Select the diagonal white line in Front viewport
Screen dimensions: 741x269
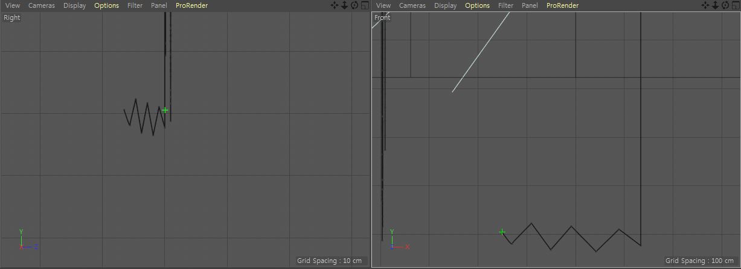(x=481, y=52)
